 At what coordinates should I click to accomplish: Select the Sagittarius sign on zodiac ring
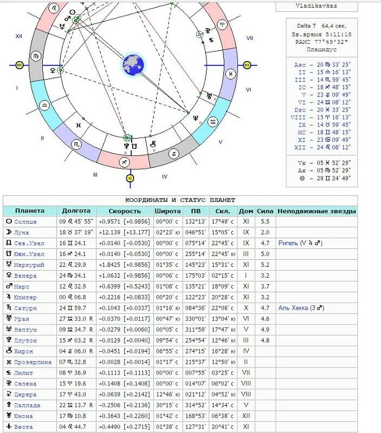tap(124, 162)
